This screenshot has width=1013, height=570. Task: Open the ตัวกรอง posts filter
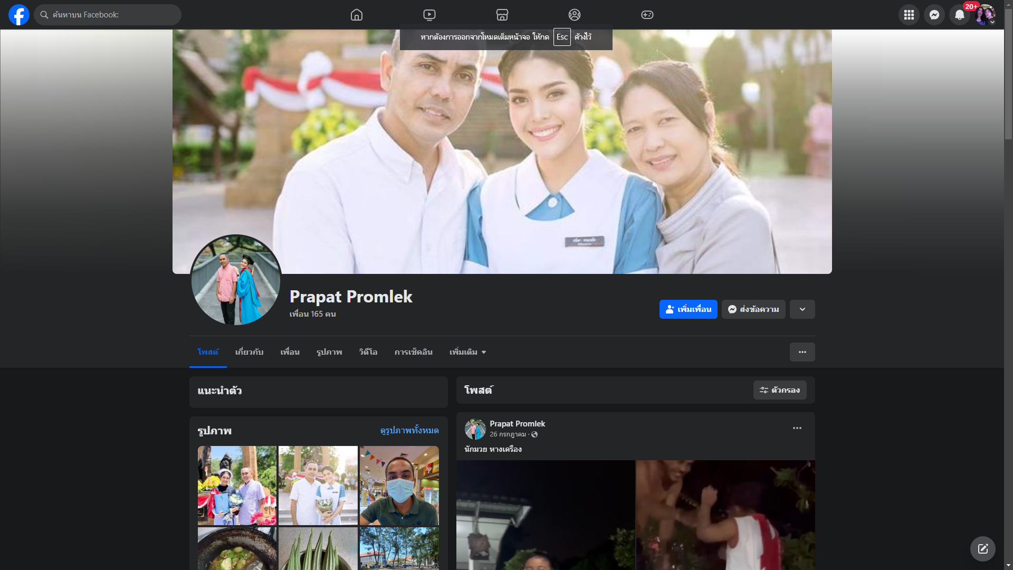pyautogui.click(x=779, y=390)
